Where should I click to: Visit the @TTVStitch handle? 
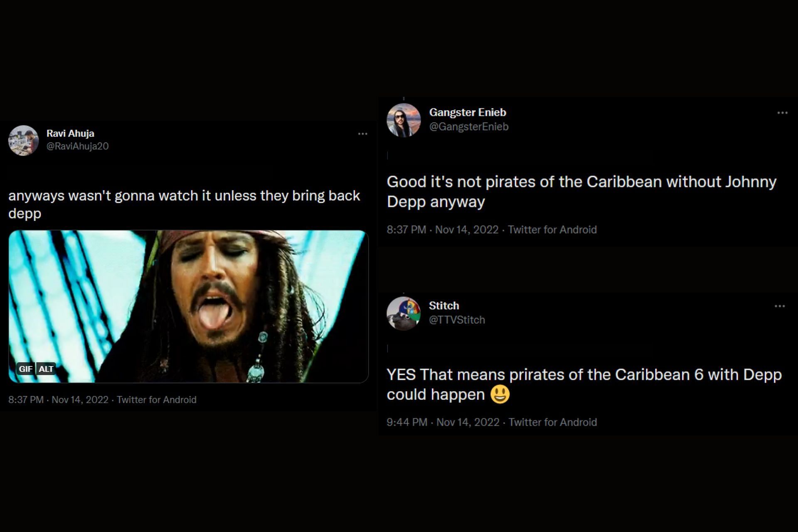457,320
